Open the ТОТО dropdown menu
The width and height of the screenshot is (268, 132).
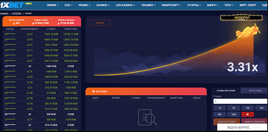coord(229,5)
